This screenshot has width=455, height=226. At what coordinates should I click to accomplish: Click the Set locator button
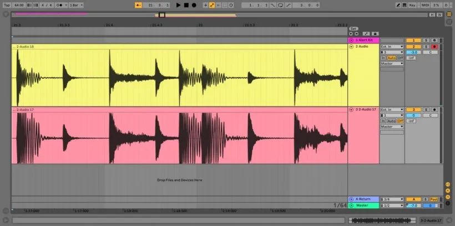[x=353, y=29]
